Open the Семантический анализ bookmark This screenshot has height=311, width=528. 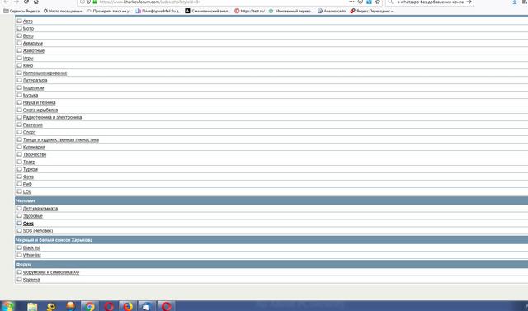[208, 11]
